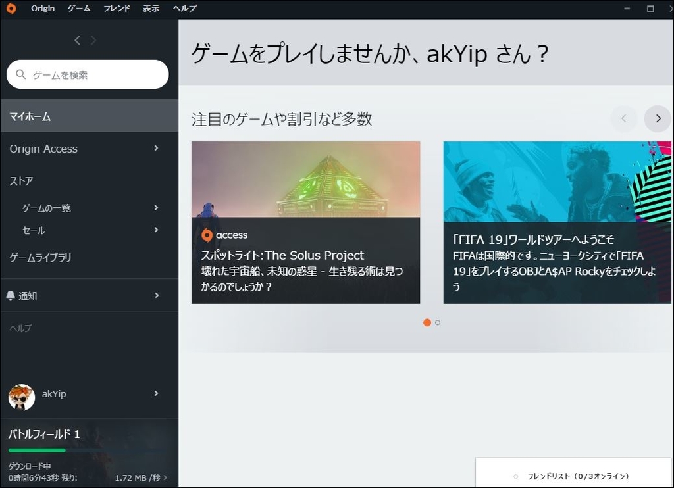Open ゲームライブラリ in sidebar
Screen dimensions: 674x488
click(x=40, y=257)
